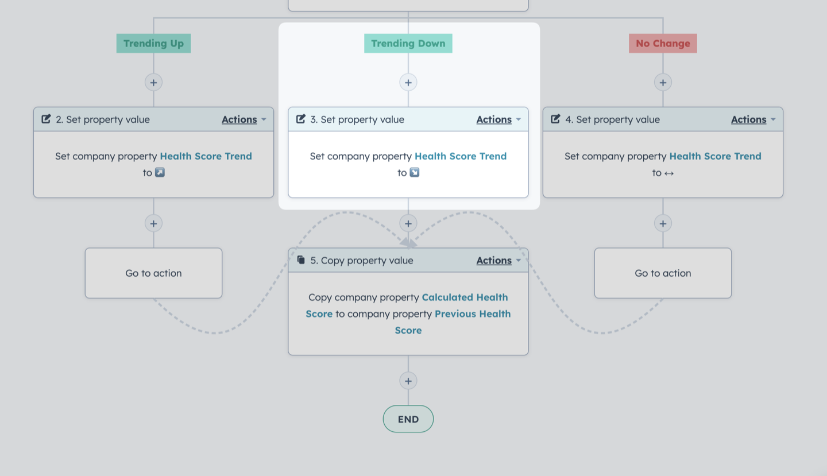
Task: Click the left Go to action card
Action: (153, 273)
